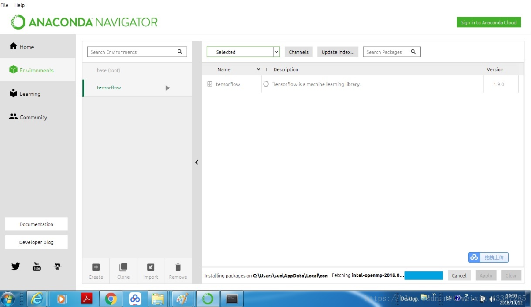Click 'Tensorflow is a machine learning library.' description
Image resolution: width=531 pixels, height=307 pixels.
pyautogui.click(x=317, y=84)
